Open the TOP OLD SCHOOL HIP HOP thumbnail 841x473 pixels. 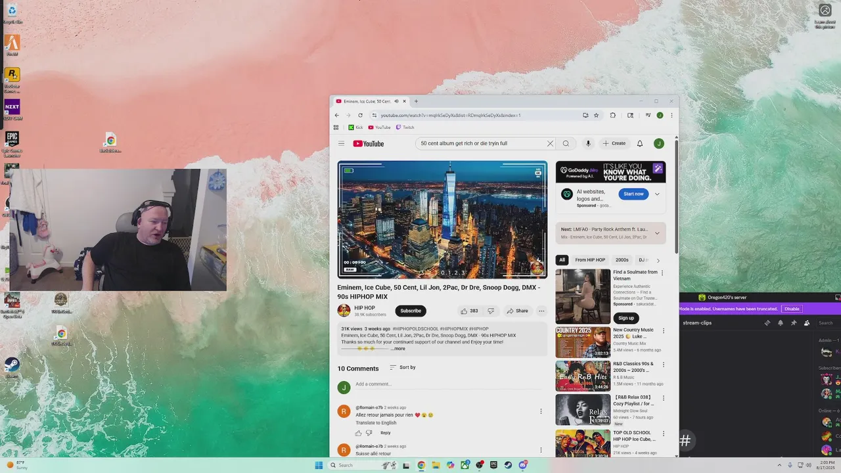tap(583, 443)
